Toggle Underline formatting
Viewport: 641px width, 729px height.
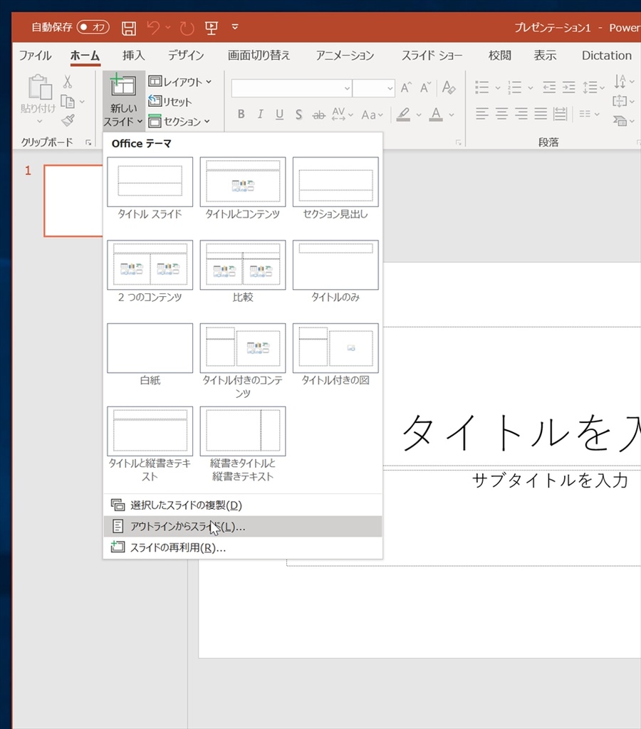click(279, 114)
